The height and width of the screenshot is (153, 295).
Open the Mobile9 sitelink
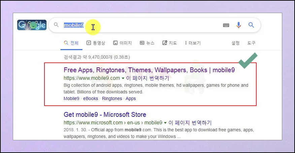[x=71, y=98]
